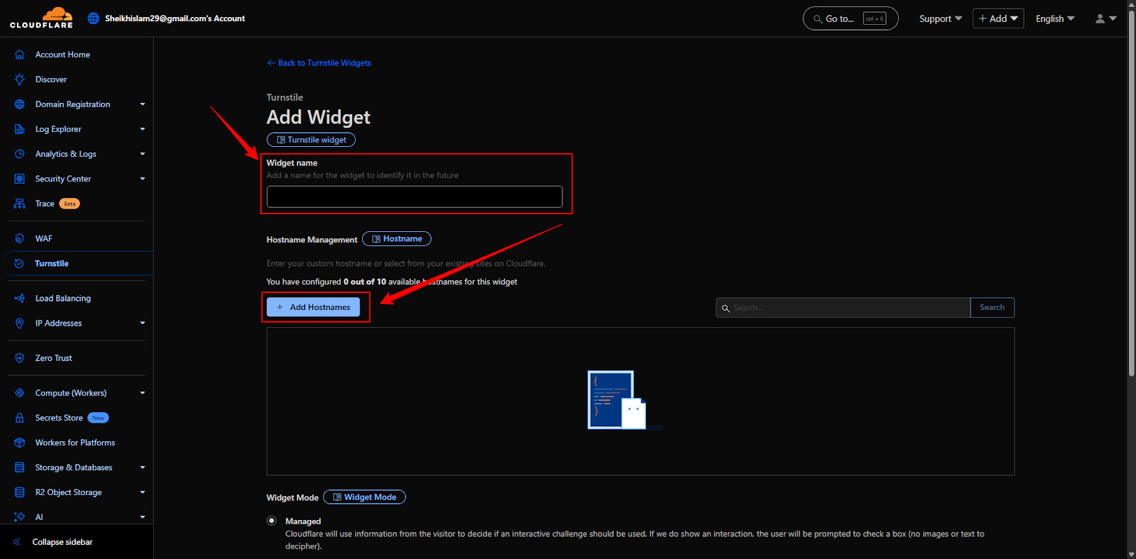
Task: Open Account Home in sidebar
Action: pyautogui.click(x=62, y=55)
